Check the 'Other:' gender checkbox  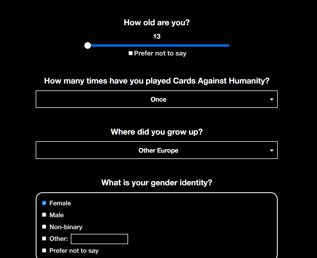coord(44,239)
